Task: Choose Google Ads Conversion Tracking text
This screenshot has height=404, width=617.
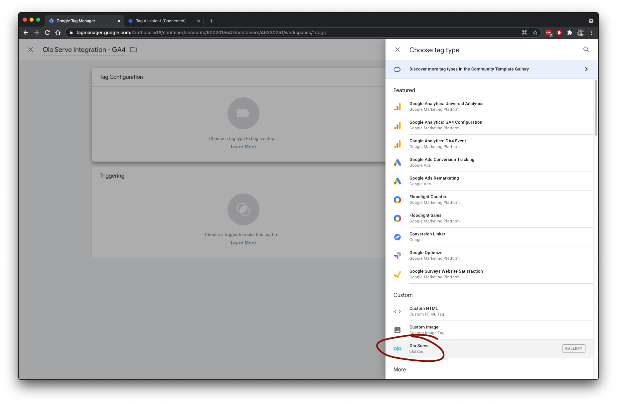Action: coord(442,160)
